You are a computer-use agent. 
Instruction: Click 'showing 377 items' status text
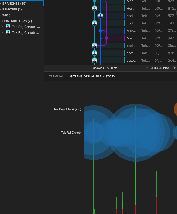(x=105, y=68)
